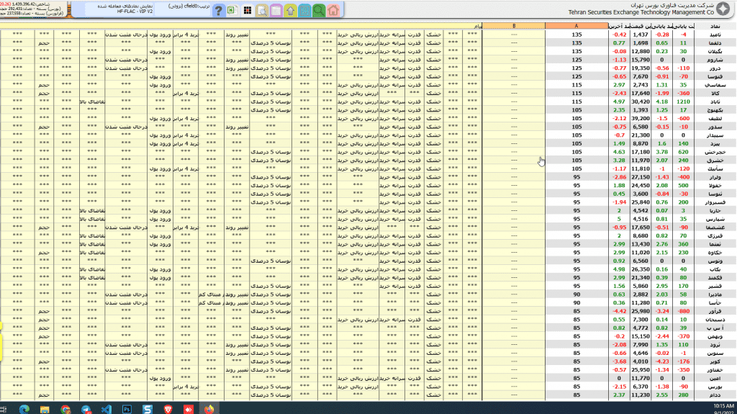Go home via the red house icon
The height and width of the screenshot is (414, 737).
pyautogui.click(x=333, y=10)
